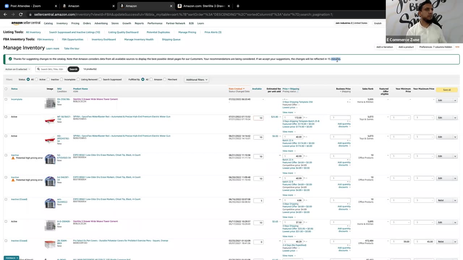Image resolution: width=463 pixels, height=260 pixels.
Task: Click the Pricing status info icon
Action: [x=298, y=91]
